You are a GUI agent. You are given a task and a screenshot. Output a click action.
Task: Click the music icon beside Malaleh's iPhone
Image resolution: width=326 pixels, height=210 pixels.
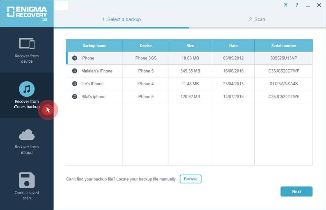[74, 71]
